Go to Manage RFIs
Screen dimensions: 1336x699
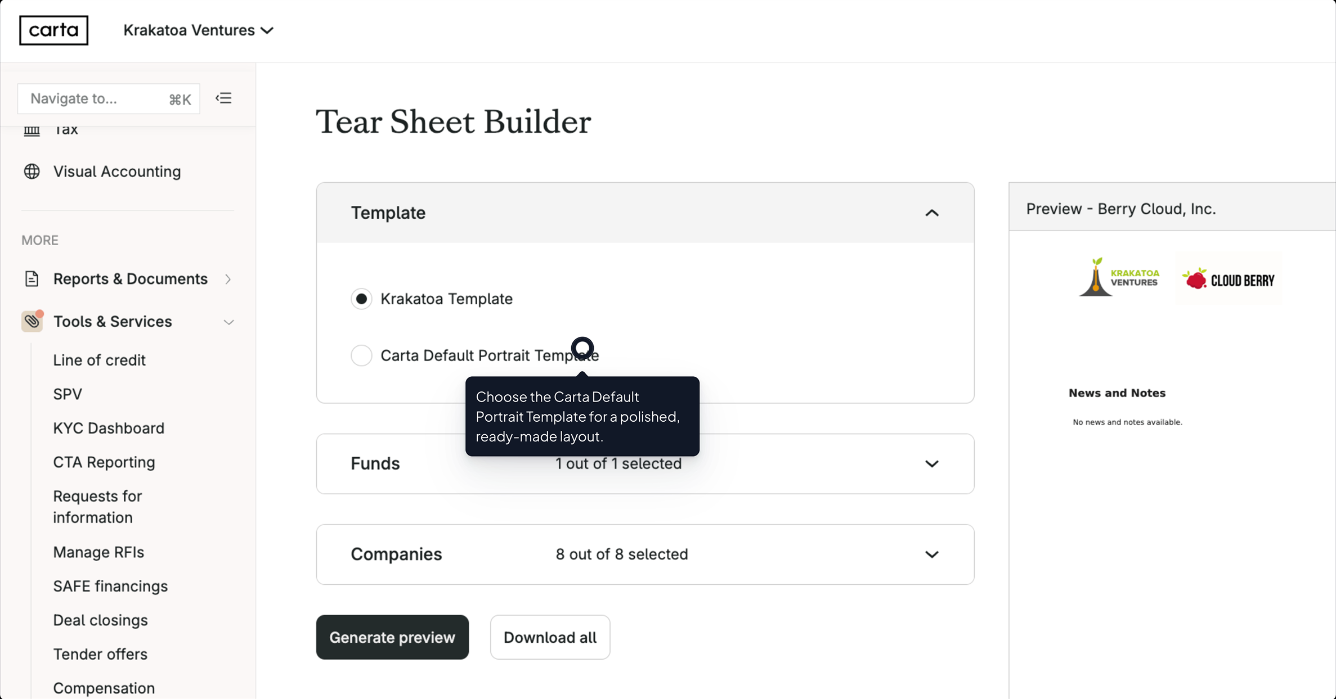(98, 552)
